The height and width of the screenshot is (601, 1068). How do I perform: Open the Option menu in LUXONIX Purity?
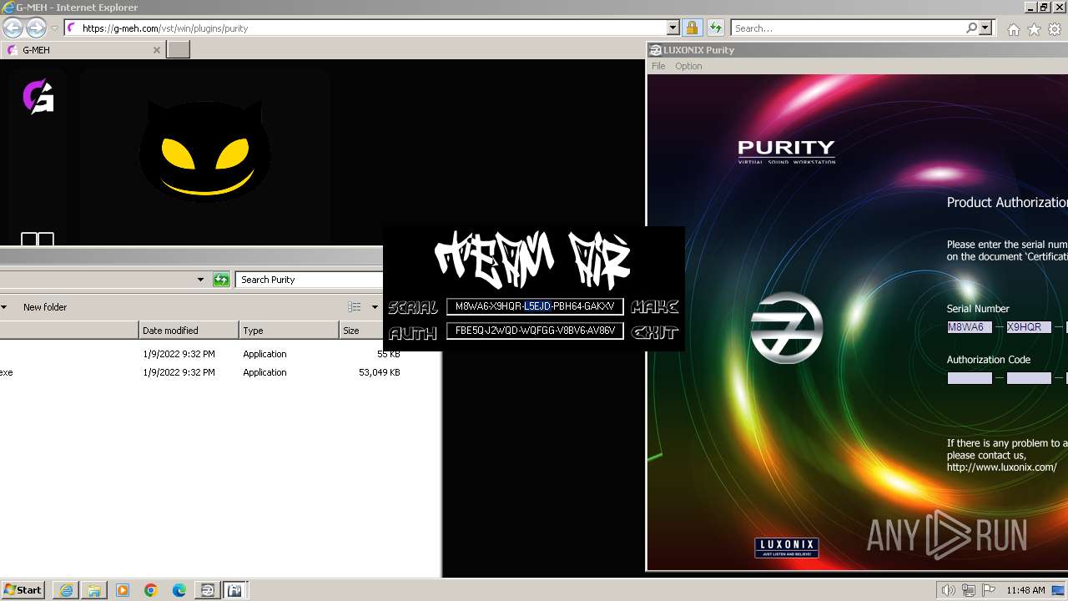tap(688, 66)
